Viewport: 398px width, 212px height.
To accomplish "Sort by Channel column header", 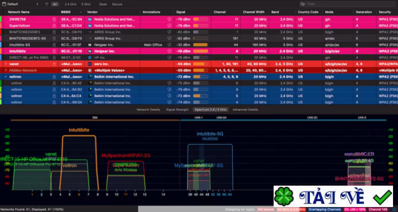I will pyautogui.click(x=219, y=12).
